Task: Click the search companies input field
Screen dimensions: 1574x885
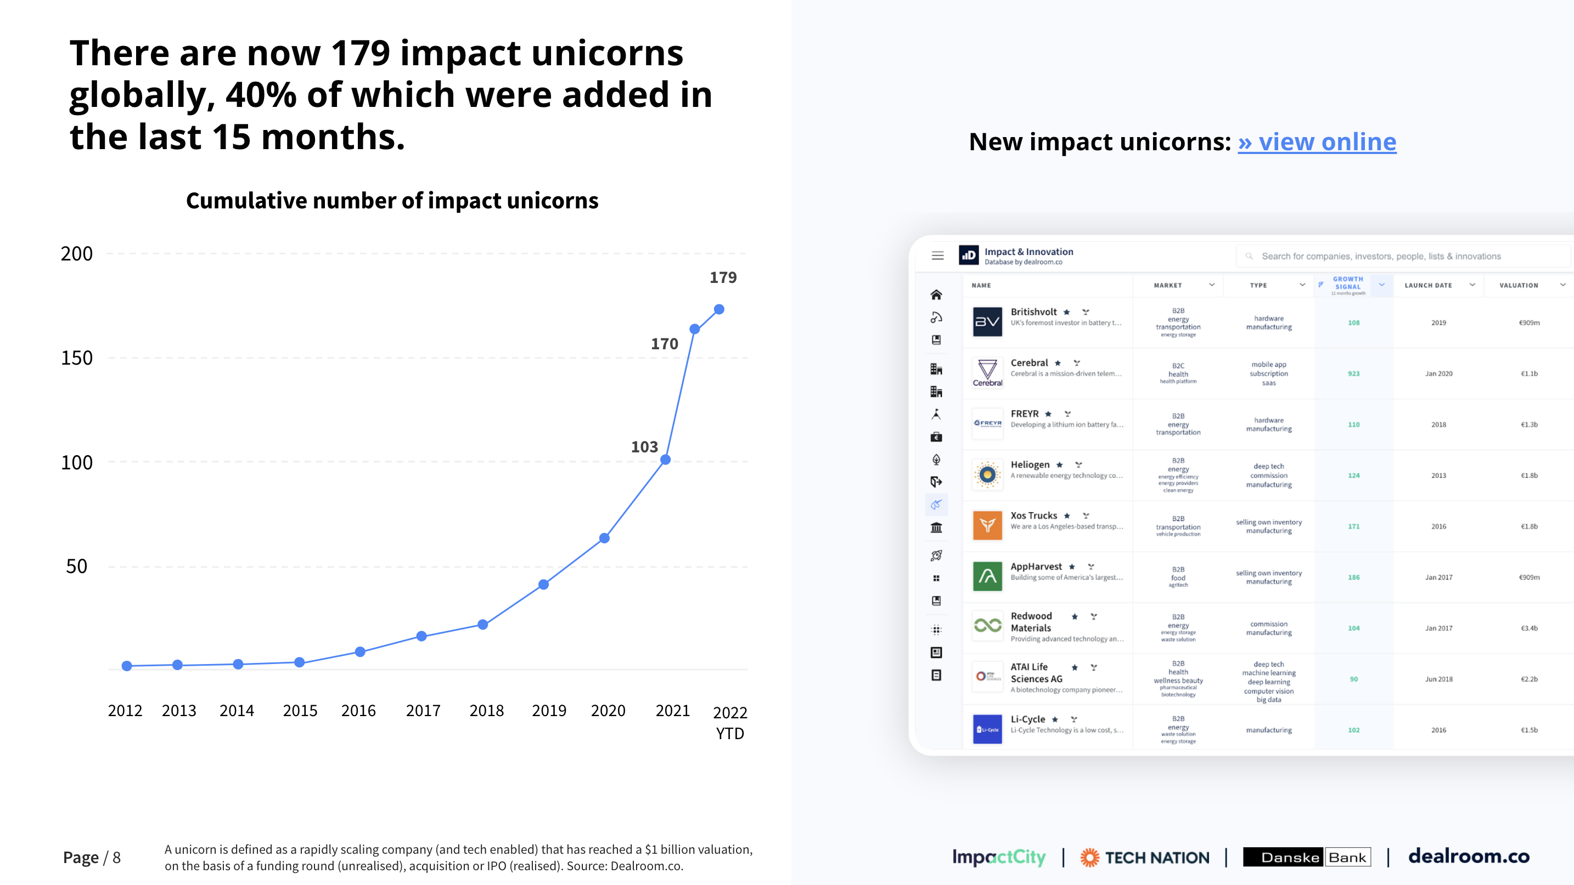Action: tap(1381, 257)
